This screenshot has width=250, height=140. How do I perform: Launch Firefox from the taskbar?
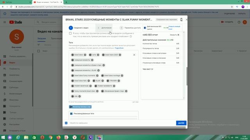click(x=59, y=137)
